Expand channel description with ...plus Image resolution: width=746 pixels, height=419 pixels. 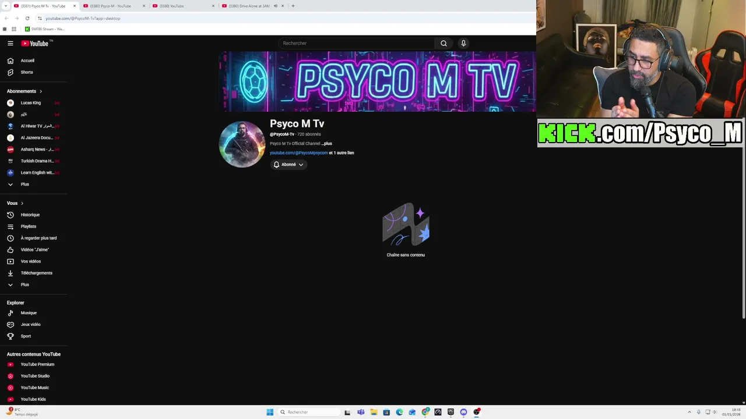[326, 144]
